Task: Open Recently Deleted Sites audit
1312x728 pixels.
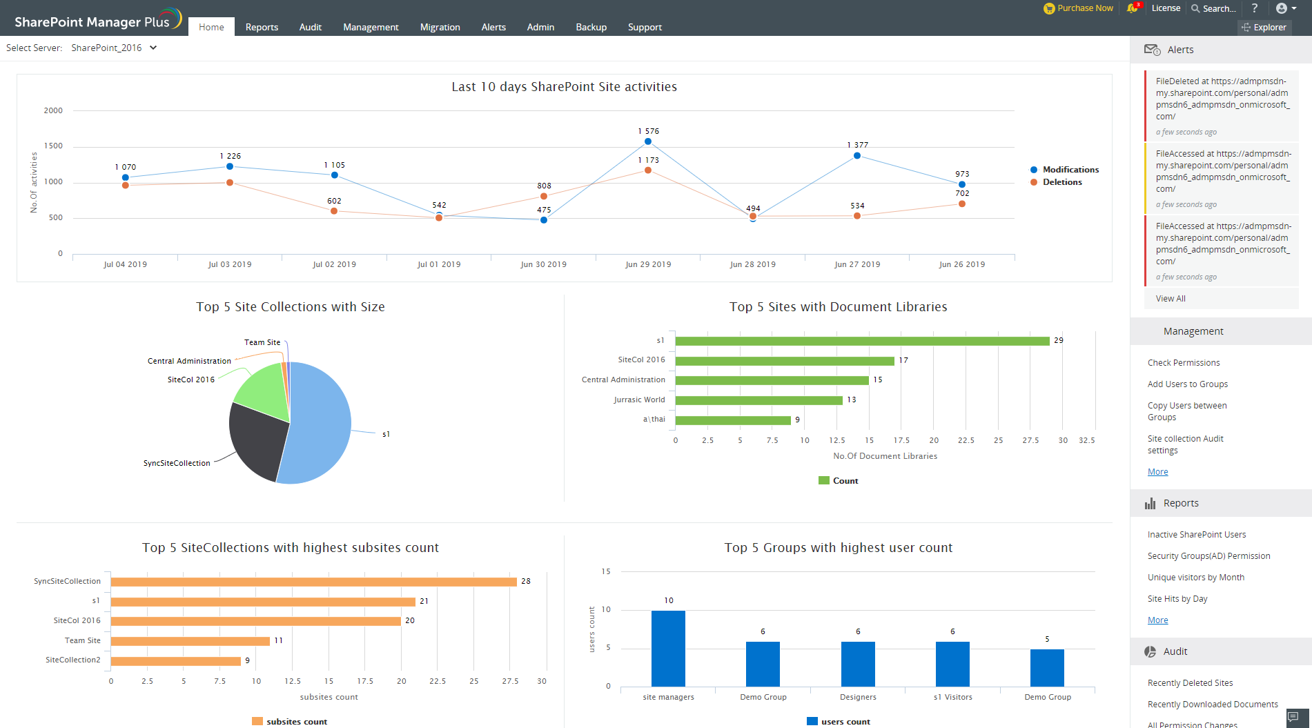Action: pos(1190,683)
